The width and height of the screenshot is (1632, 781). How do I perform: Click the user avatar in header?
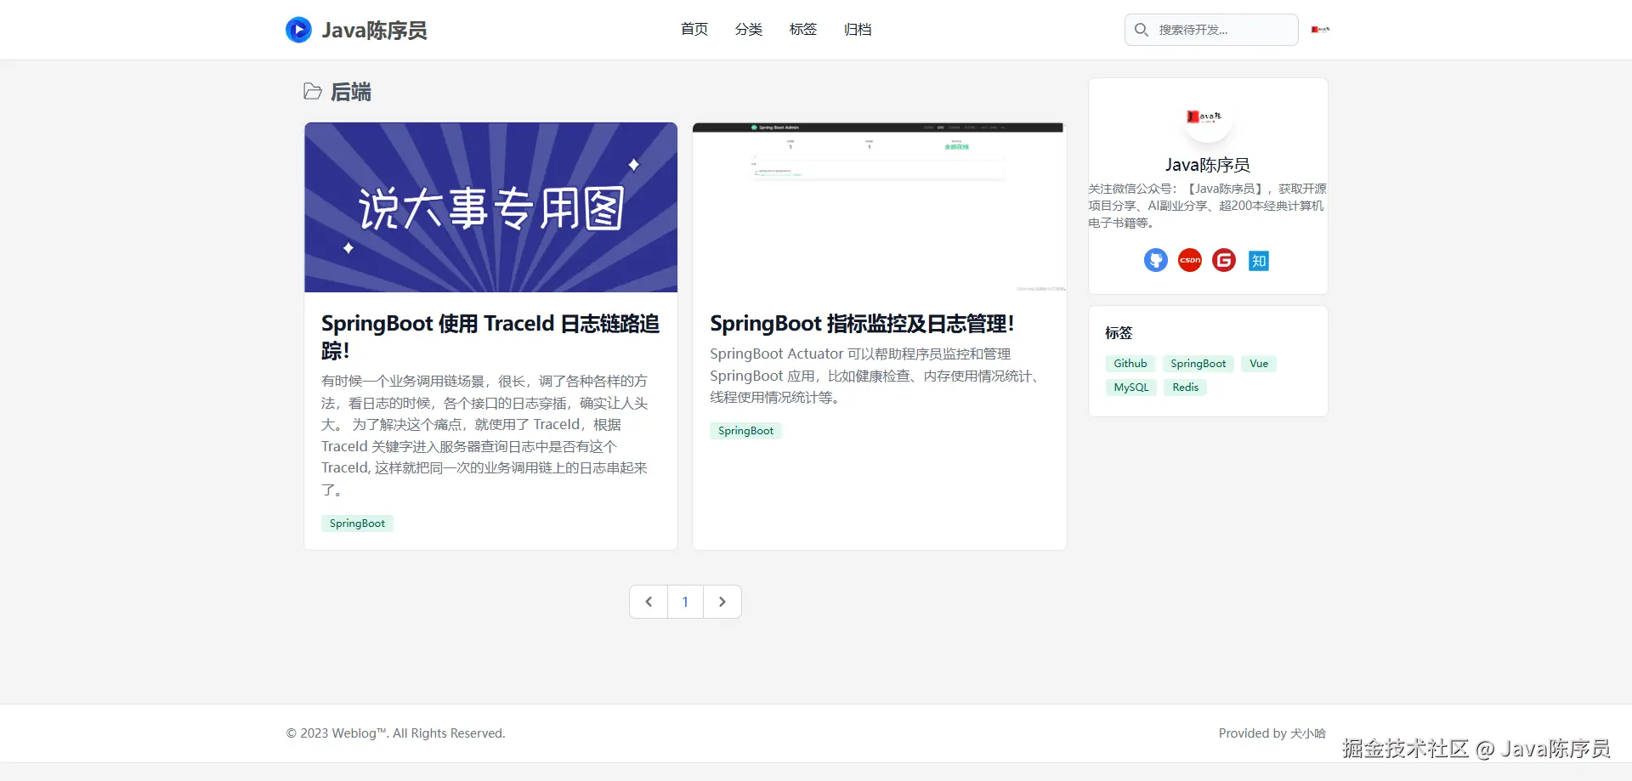point(1320,30)
